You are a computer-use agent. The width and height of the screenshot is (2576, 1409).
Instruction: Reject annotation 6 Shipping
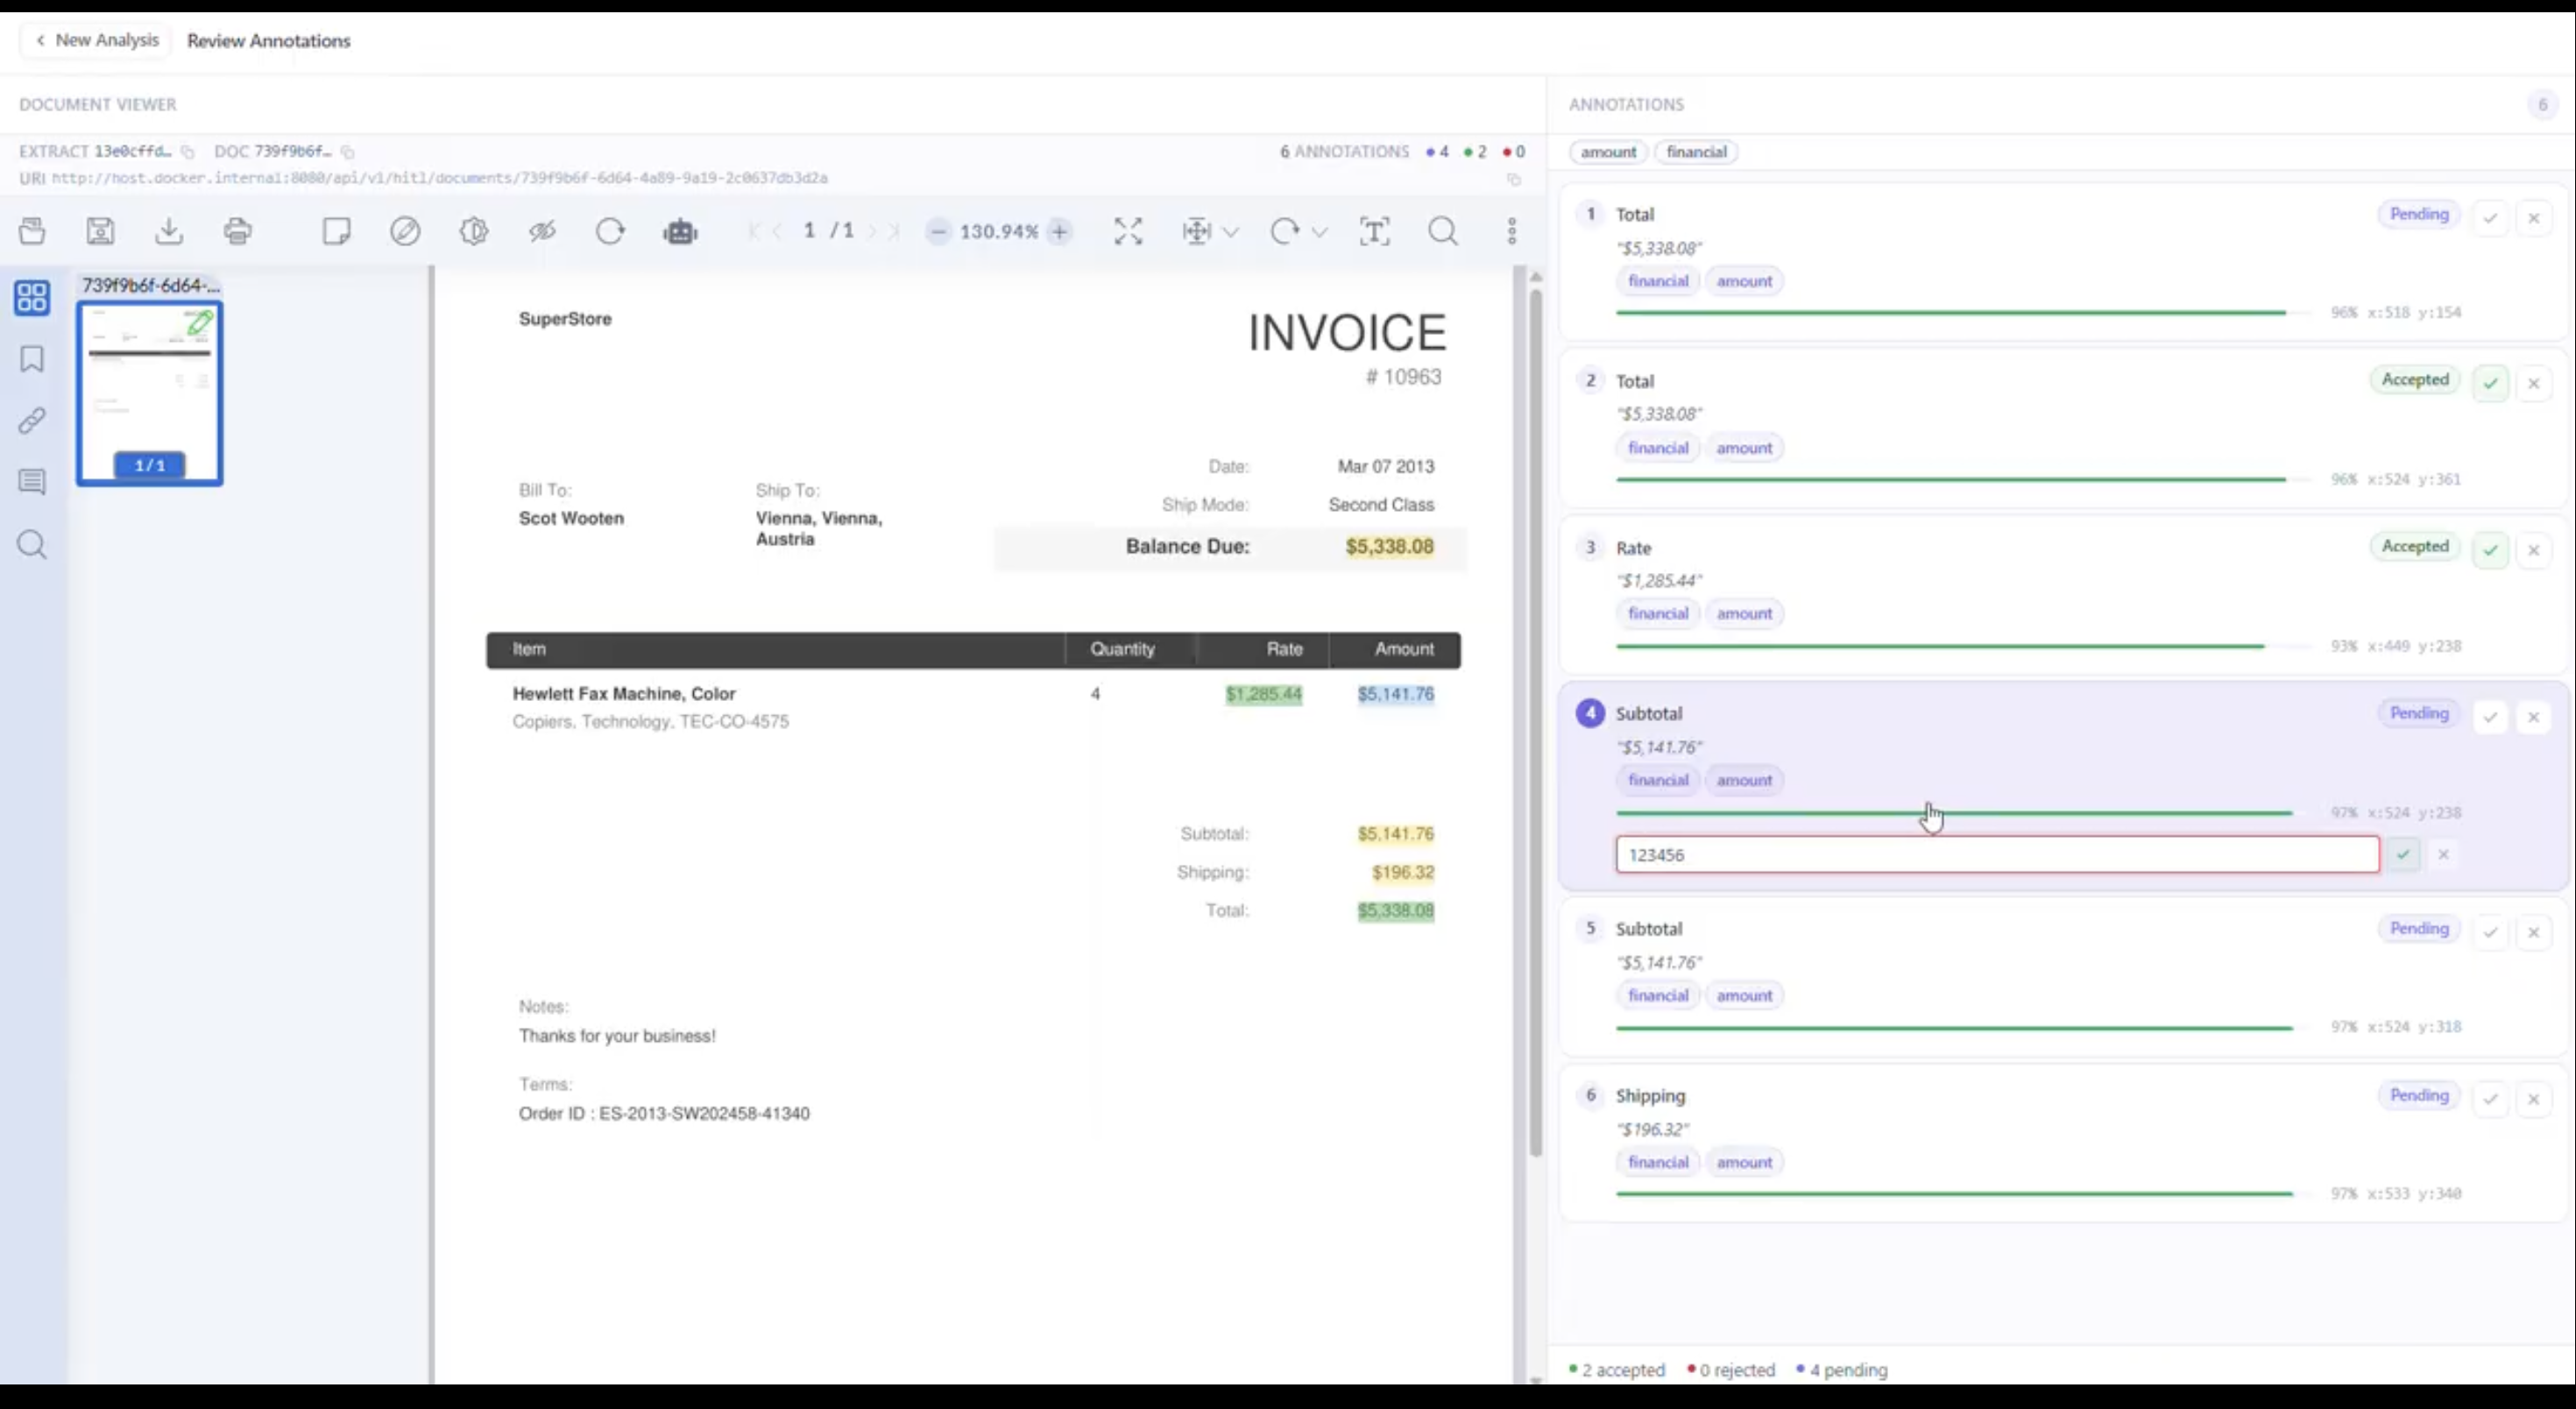click(2533, 1099)
